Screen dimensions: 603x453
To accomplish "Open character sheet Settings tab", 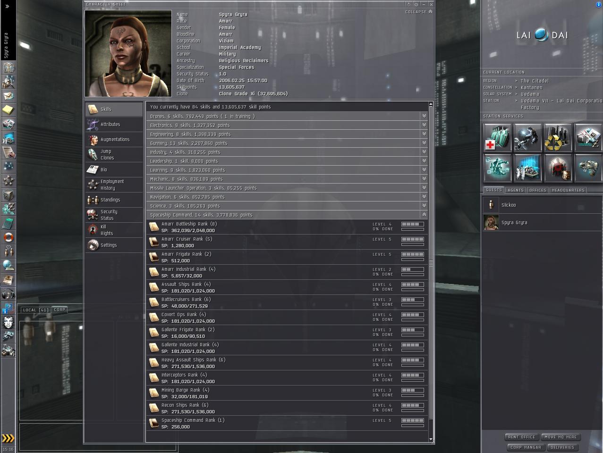I will point(114,245).
